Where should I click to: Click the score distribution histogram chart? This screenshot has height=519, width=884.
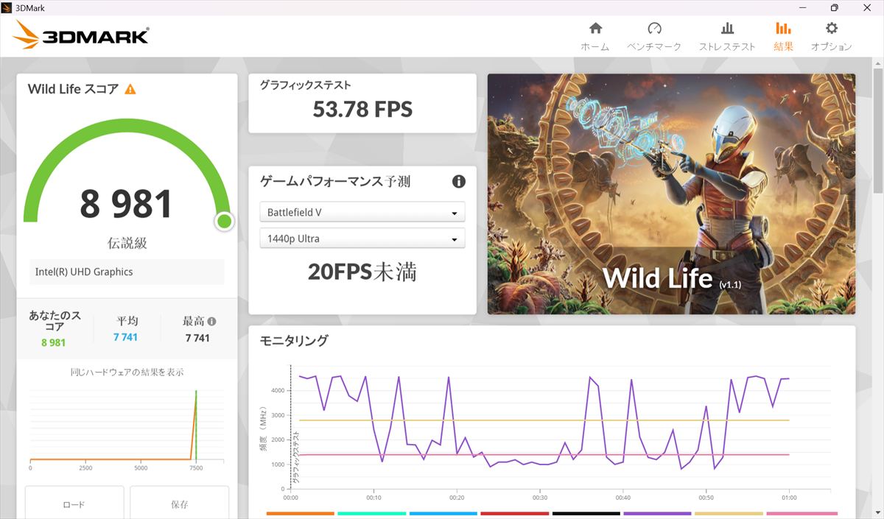pyautogui.click(x=126, y=431)
